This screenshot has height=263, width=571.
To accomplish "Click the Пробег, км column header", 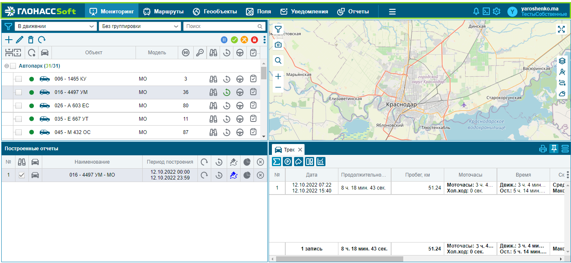I will click(x=417, y=175).
